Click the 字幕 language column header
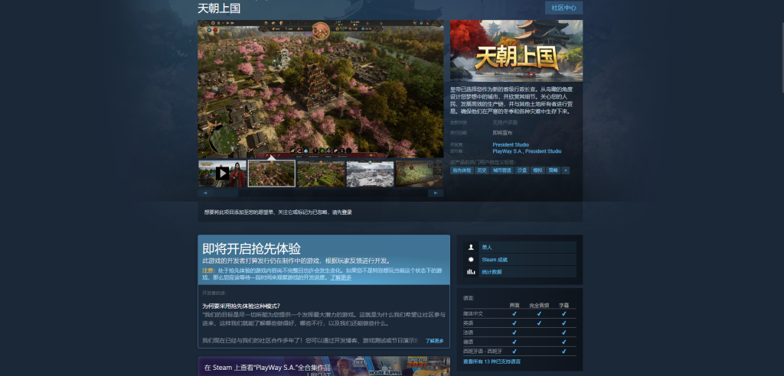Image resolution: width=784 pixels, height=376 pixels. point(563,305)
